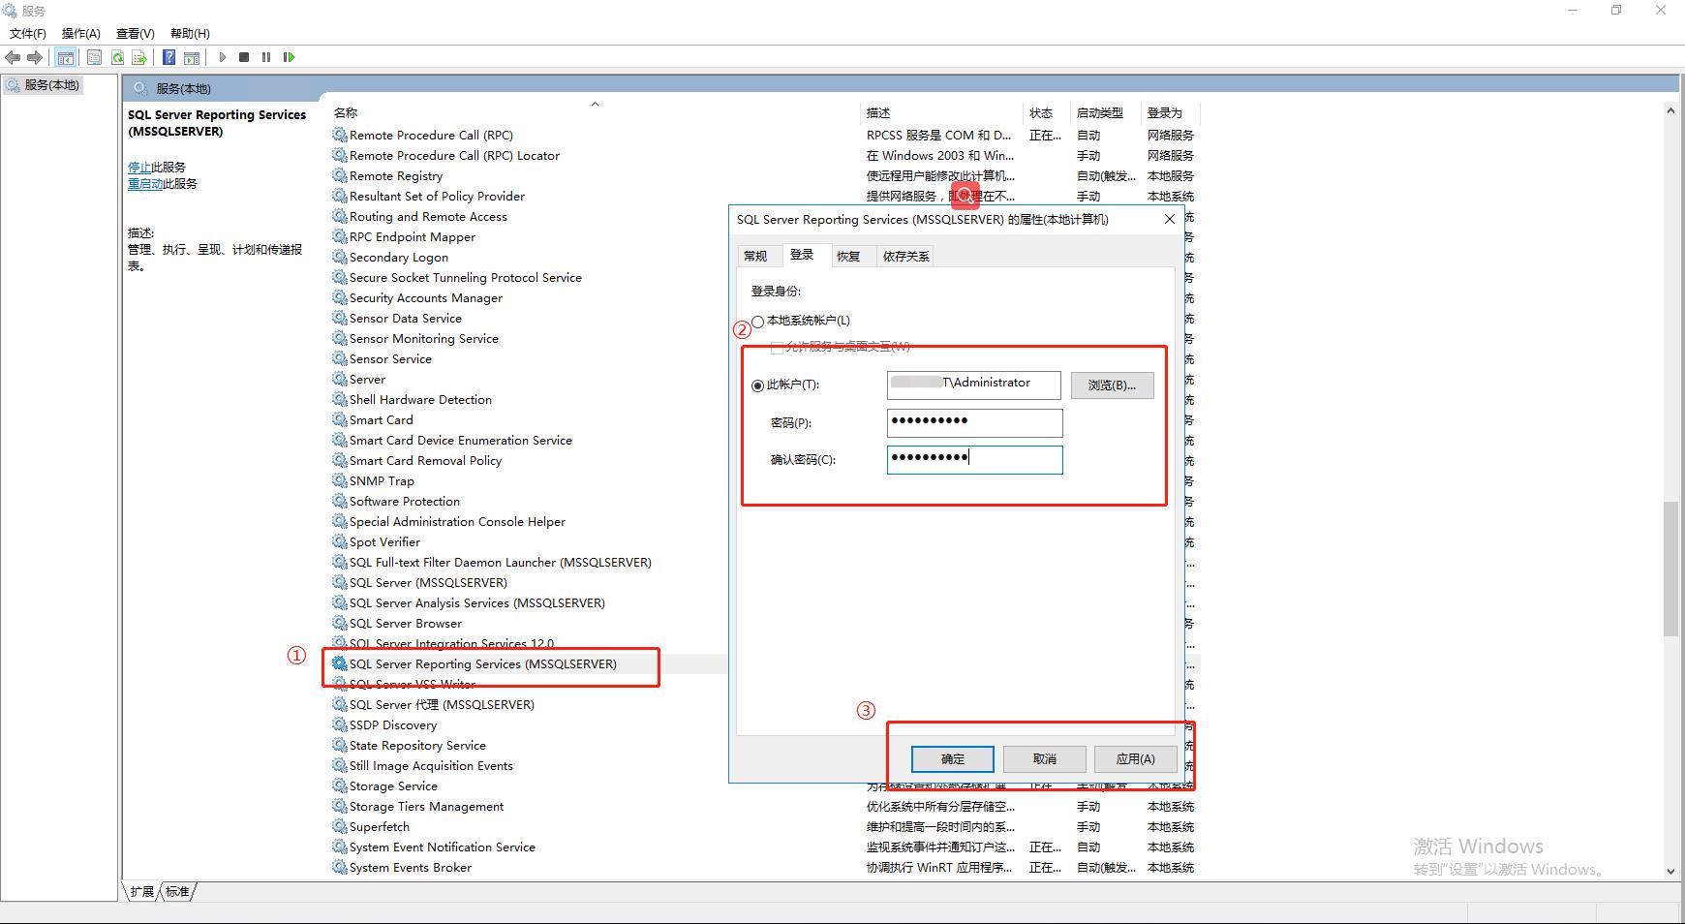Click the Forward arrow in the toolbar
This screenshot has width=1685, height=924.
click(x=35, y=57)
